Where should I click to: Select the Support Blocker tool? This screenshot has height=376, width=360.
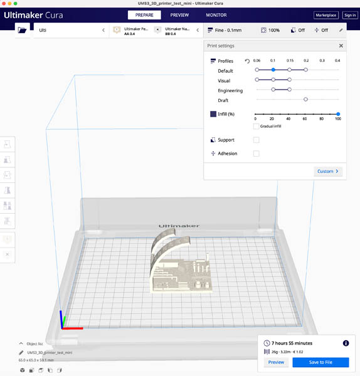[x=8, y=221]
